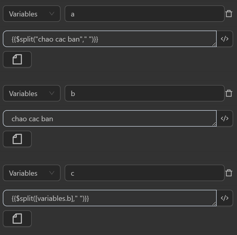The image size is (237, 235).
Task: Expand Variables type dropdown for variable b
Action: point(32,93)
